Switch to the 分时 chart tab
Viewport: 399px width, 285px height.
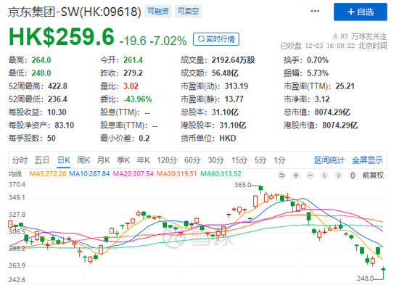click(20, 160)
